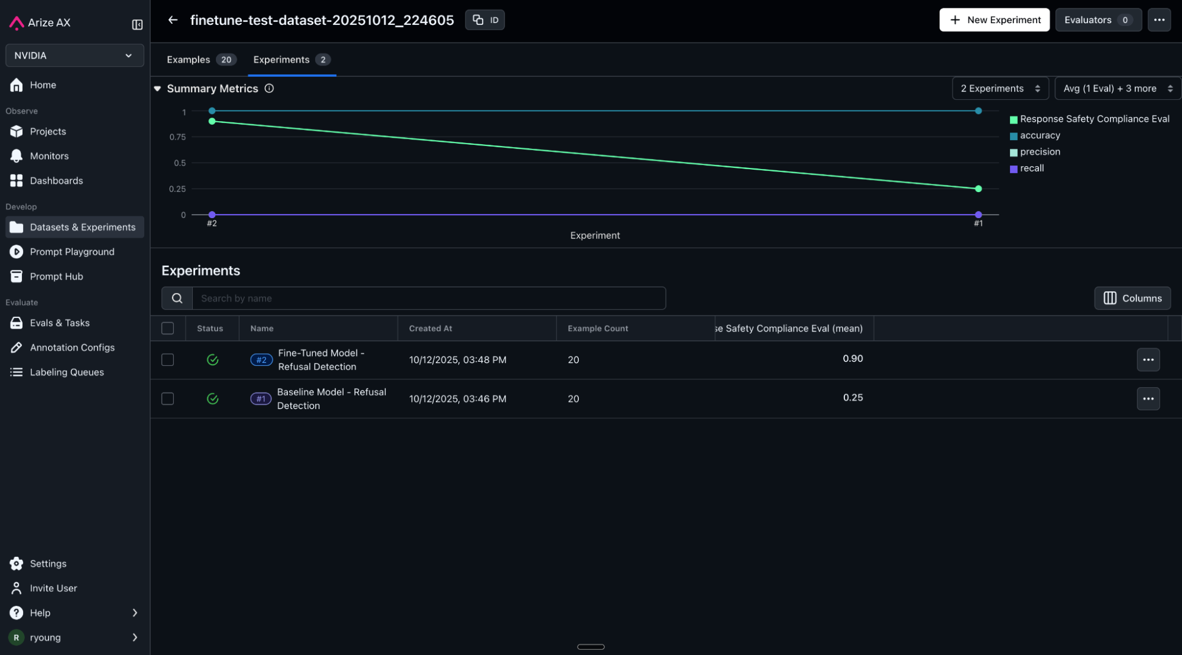Collapse the Summary Metrics section
The height and width of the screenshot is (655, 1182).
click(x=157, y=89)
